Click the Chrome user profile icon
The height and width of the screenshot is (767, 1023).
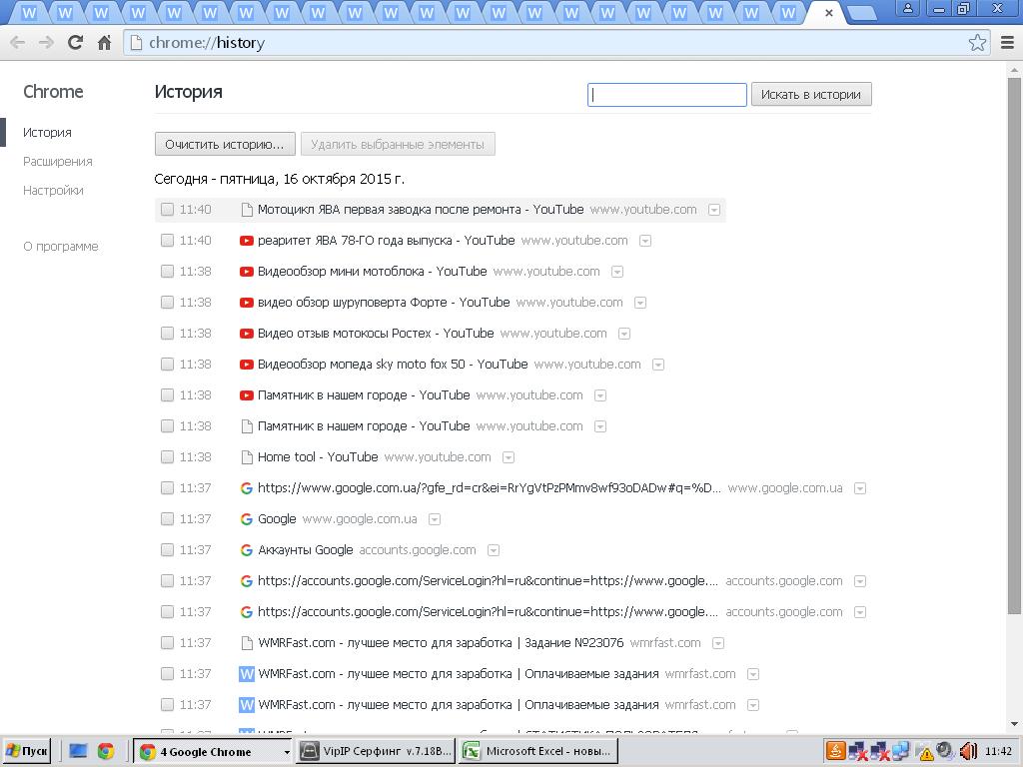pyautogui.click(x=907, y=8)
